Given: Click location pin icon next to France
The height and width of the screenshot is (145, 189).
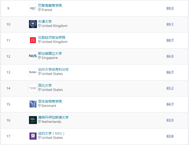Looking at the screenshot, I should pyautogui.click(x=39, y=10).
